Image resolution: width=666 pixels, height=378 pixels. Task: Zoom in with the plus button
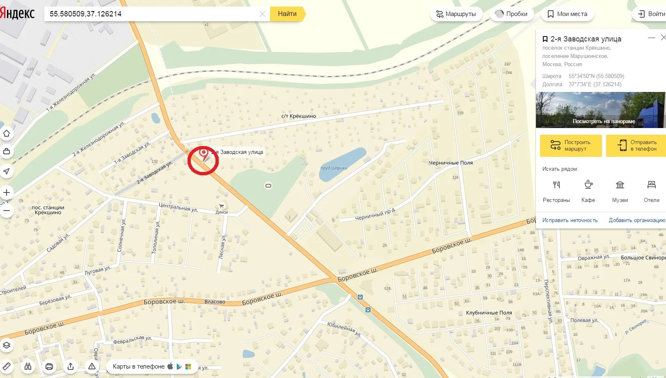click(x=7, y=192)
